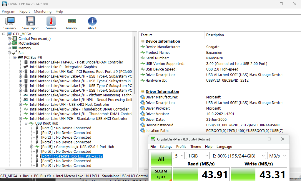Select the Standalone USB xHCI Controller entry
The width and height of the screenshot is (301, 181).
pos(79,118)
